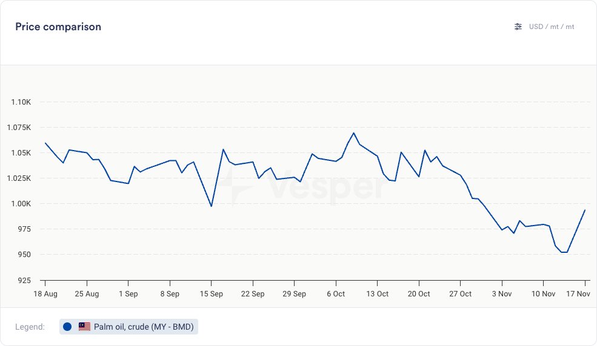Image resolution: width=597 pixels, height=346 pixels.
Task: Click the 1.10K y-axis label
Action: pyautogui.click(x=21, y=102)
